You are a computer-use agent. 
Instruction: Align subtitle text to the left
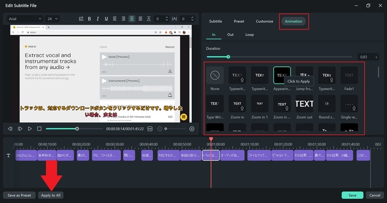(x=115, y=19)
